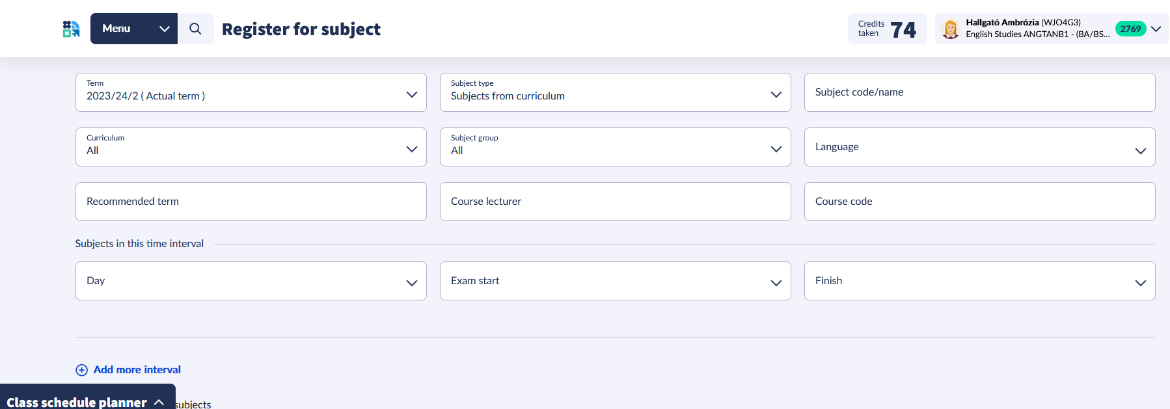Select the Language dropdown
The width and height of the screenshot is (1170, 409).
point(979,147)
